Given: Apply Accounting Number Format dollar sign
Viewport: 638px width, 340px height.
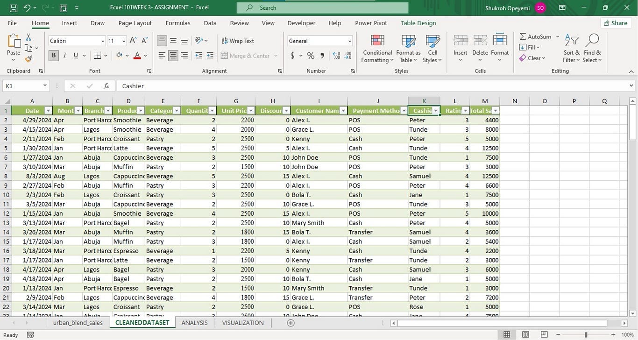Looking at the screenshot, I should tap(292, 56).
